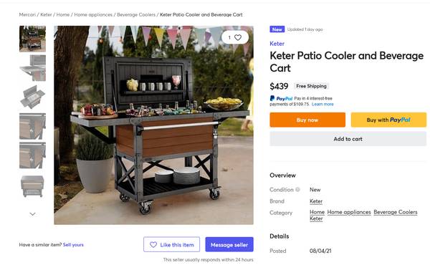View the second thumbnail of side shelf
Viewport: 430px width, 265px height.
(33, 68)
